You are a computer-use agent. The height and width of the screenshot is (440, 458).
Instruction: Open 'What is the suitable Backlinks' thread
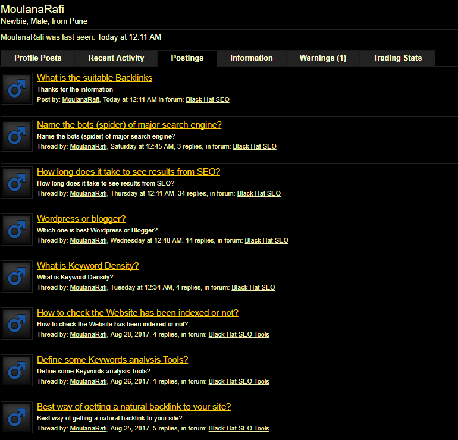tap(95, 78)
